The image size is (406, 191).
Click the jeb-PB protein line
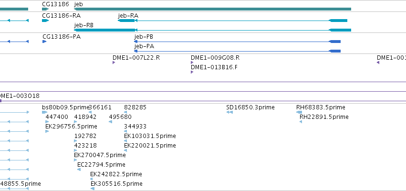pyautogui.click(x=237, y=42)
